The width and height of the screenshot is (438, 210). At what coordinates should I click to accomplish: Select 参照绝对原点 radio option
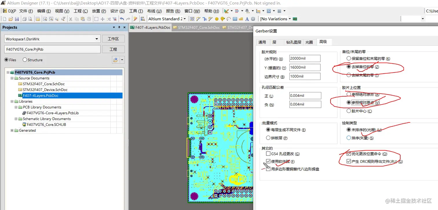pyautogui.click(x=349, y=94)
